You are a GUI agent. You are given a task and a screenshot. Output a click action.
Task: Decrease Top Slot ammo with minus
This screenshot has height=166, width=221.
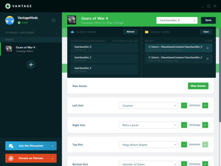(x=184, y=145)
